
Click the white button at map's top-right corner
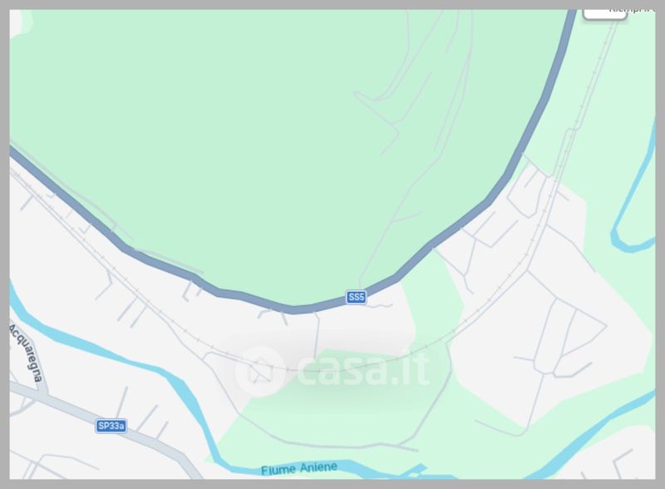[605, 13]
